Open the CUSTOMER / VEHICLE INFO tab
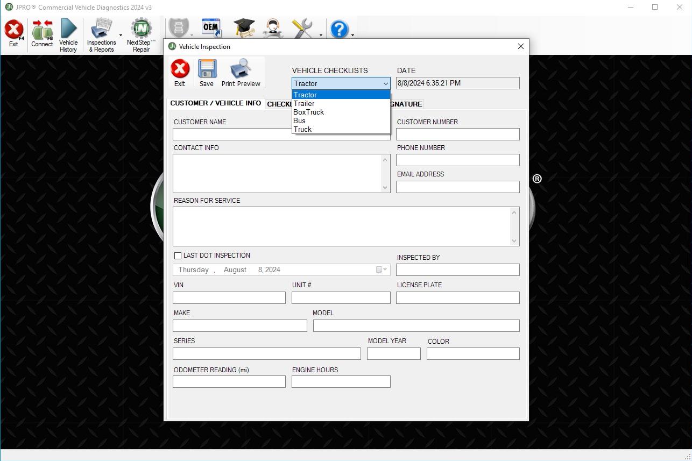692x461 pixels. point(215,103)
